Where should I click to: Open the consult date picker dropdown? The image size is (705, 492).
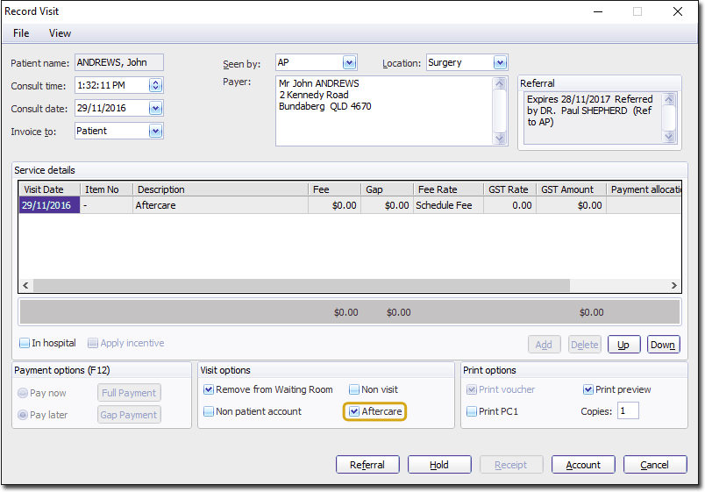point(155,109)
